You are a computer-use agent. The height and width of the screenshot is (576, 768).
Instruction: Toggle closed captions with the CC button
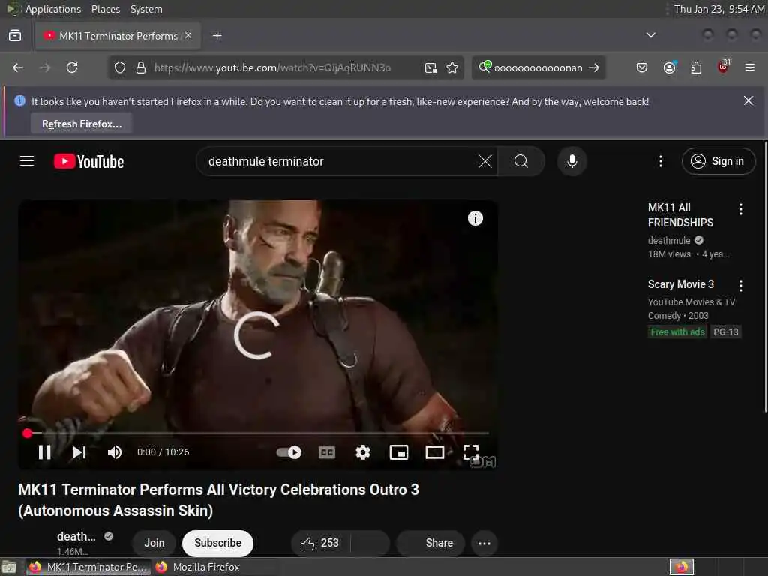coord(327,452)
